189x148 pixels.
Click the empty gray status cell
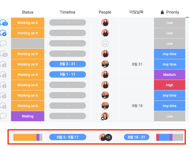click(27, 43)
